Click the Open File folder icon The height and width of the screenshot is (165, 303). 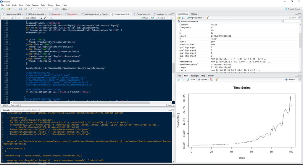9,9
